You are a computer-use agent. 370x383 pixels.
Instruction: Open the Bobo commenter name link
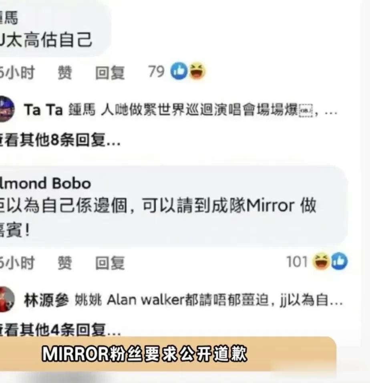click(45, 183)
